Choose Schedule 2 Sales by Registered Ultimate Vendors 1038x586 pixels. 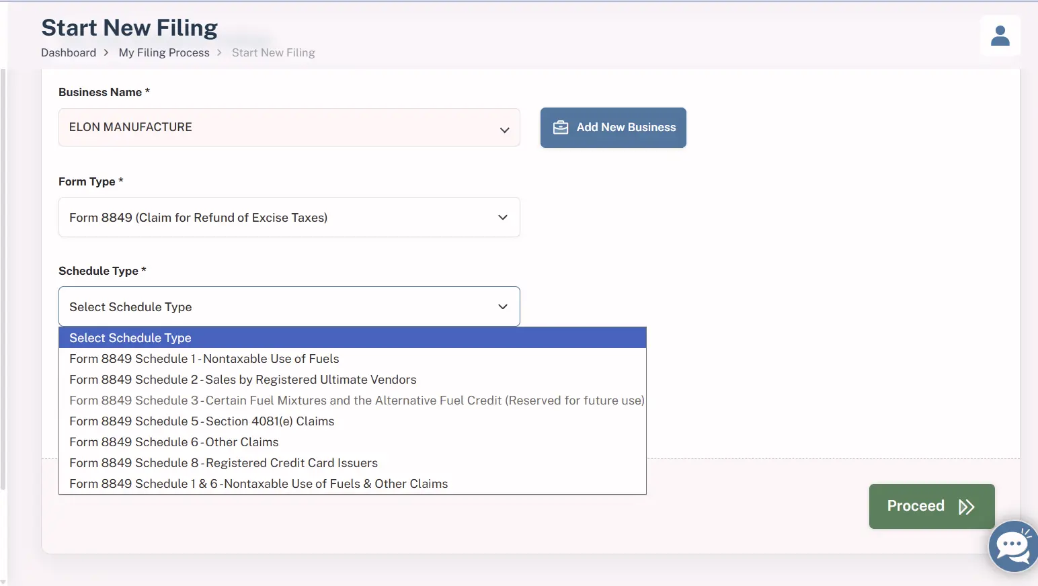(243, 380)
